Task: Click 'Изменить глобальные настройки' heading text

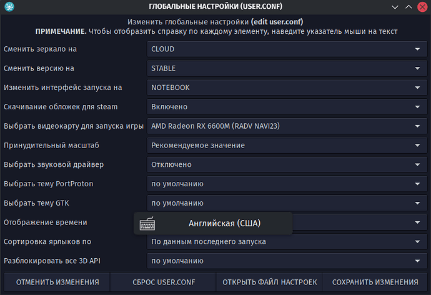Action: tap(188, 22)
